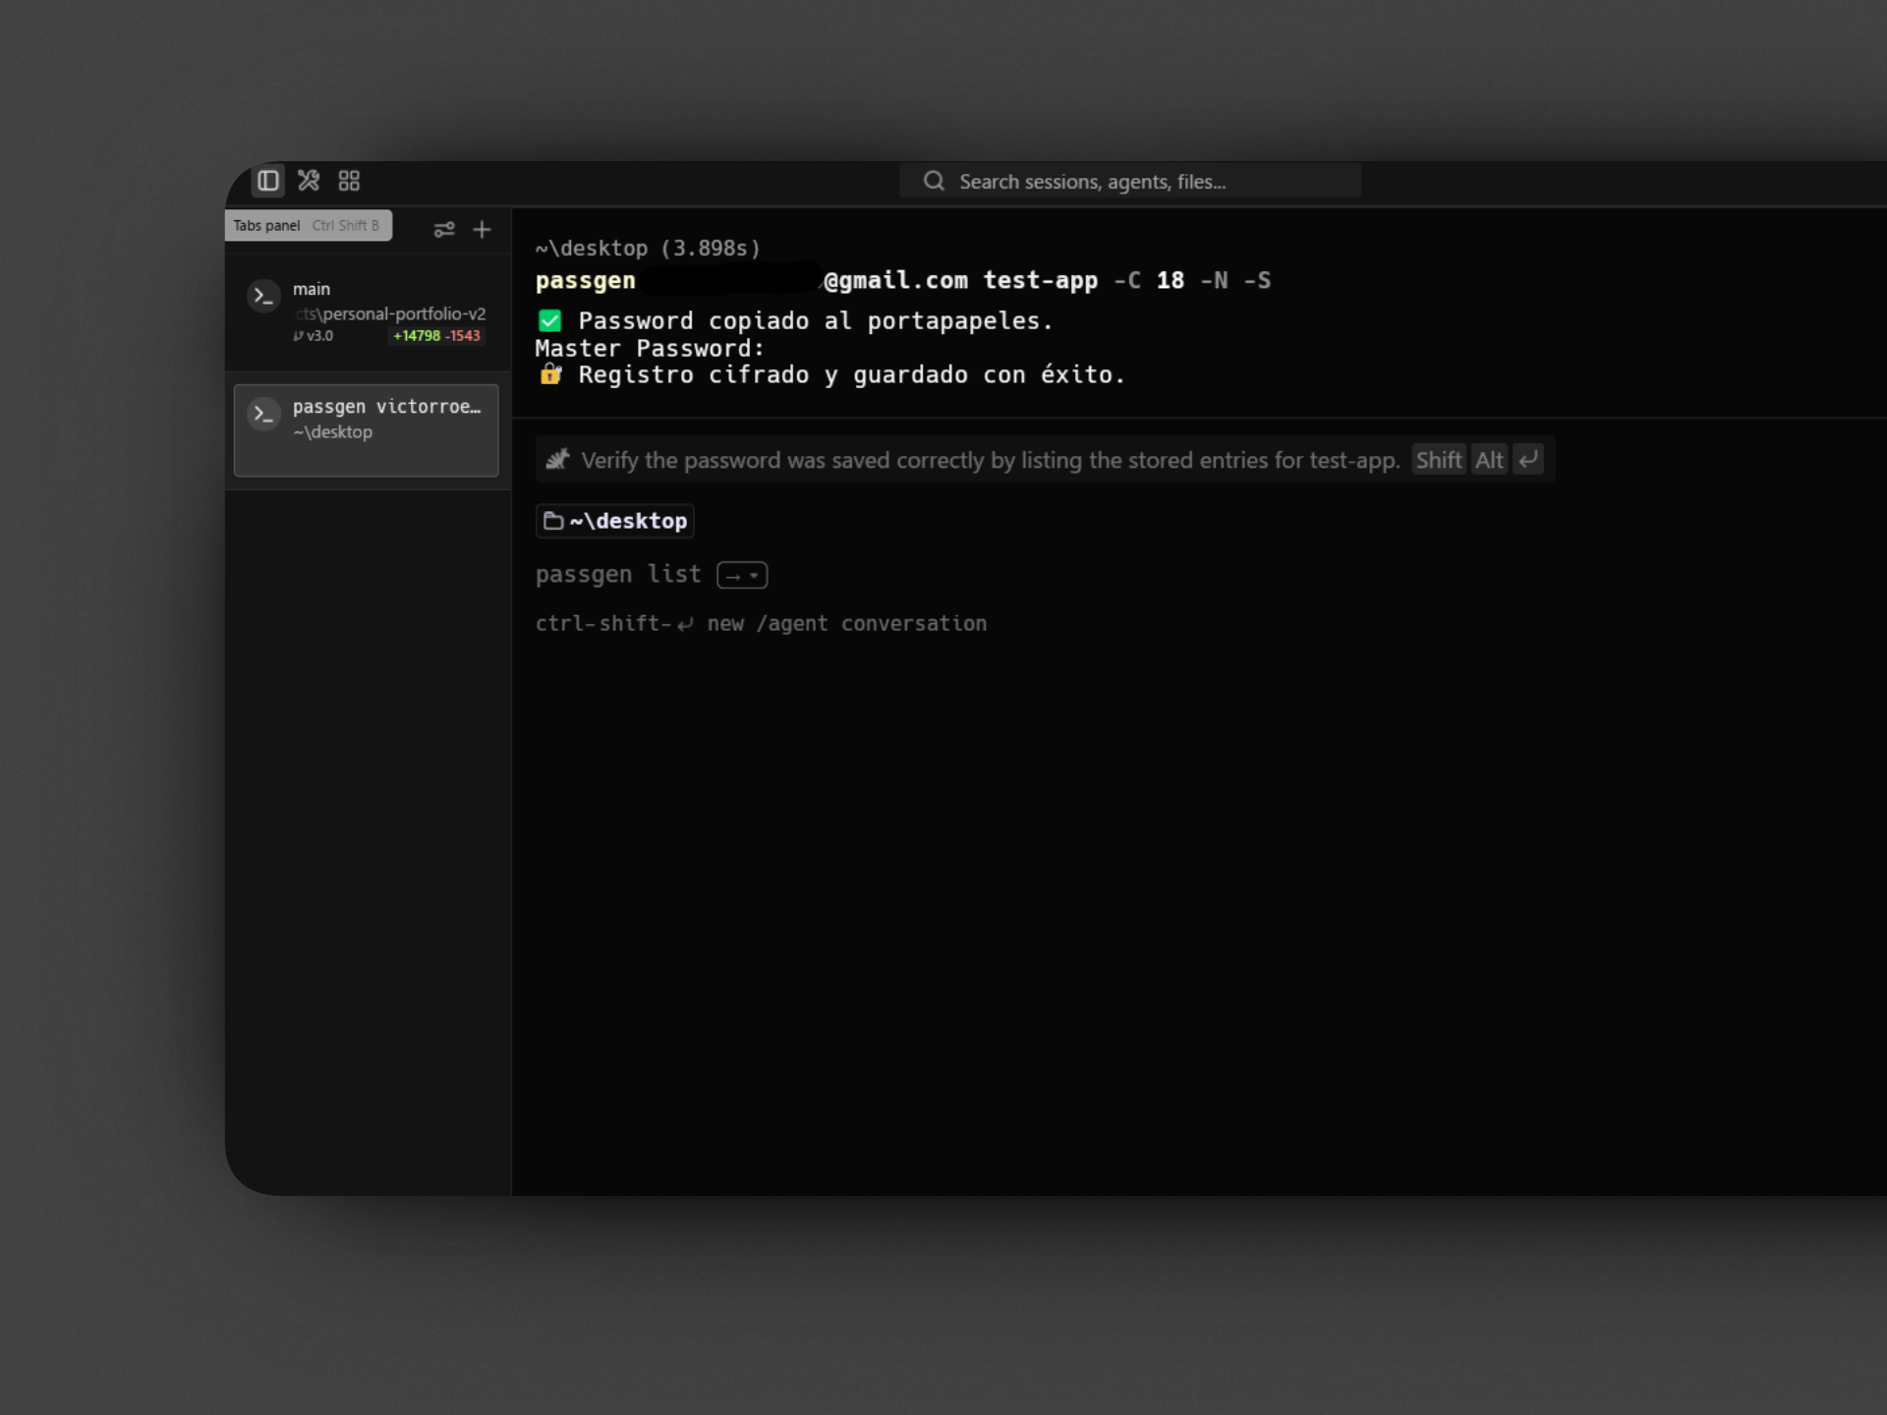The width and height of the screenshot is (1887, 1415).
Task: Select the main session tab
Action: [x=367, y=311]
